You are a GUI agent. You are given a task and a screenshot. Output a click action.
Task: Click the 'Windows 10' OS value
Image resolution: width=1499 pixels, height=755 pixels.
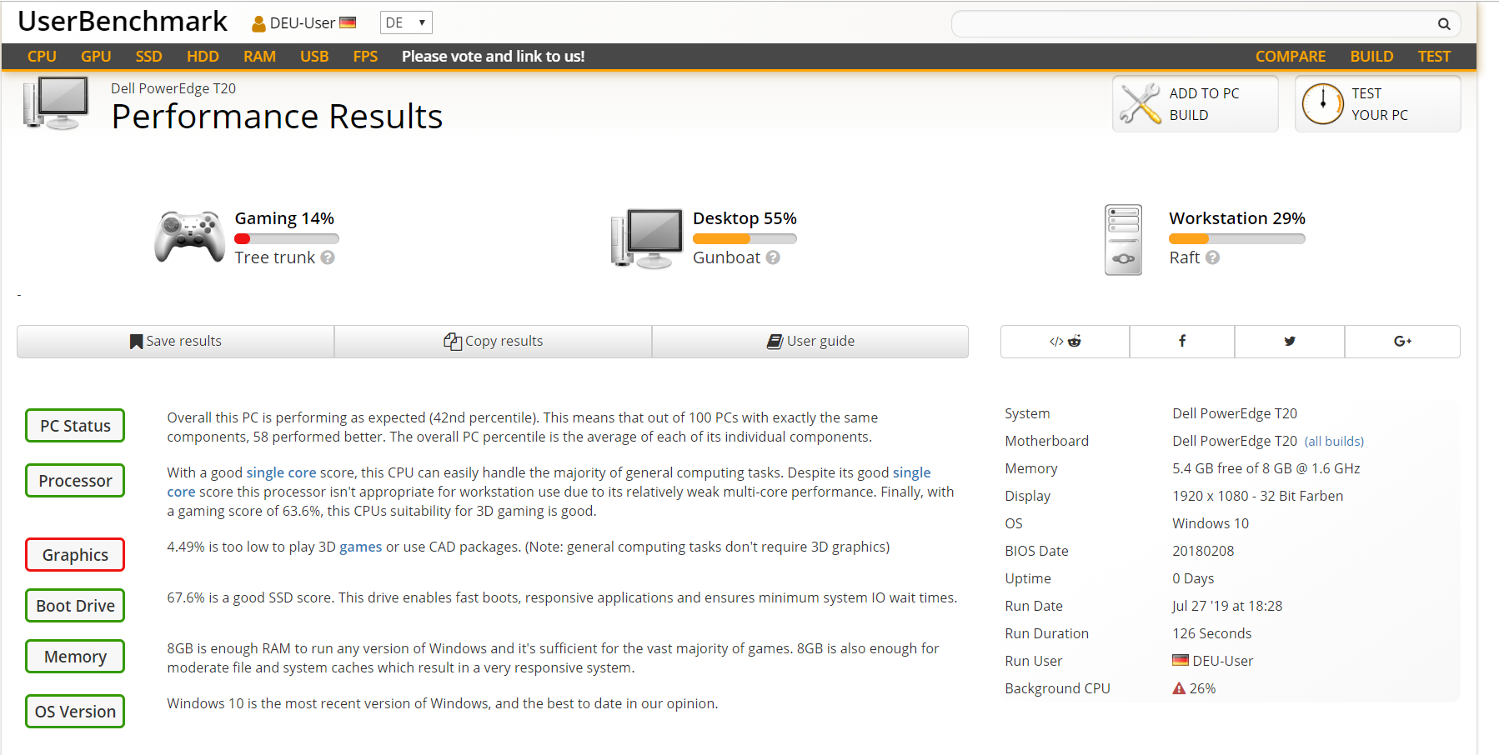1211,523
